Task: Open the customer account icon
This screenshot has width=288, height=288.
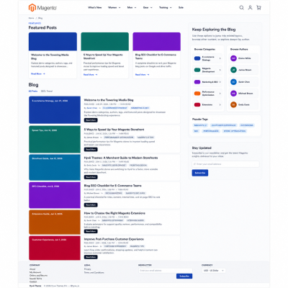Action: (250, 8)
